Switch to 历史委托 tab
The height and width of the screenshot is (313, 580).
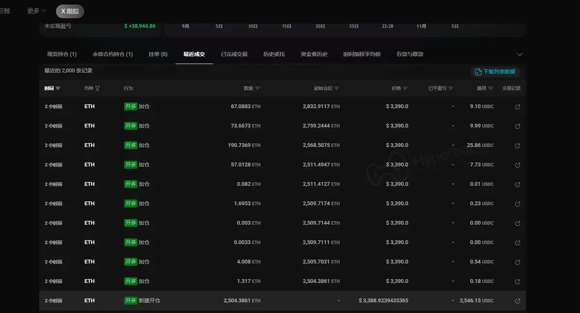(274, 54)
